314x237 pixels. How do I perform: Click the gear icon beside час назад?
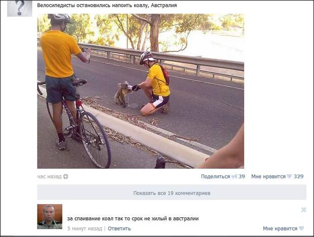pyautogui.click(x=66, y=176)
